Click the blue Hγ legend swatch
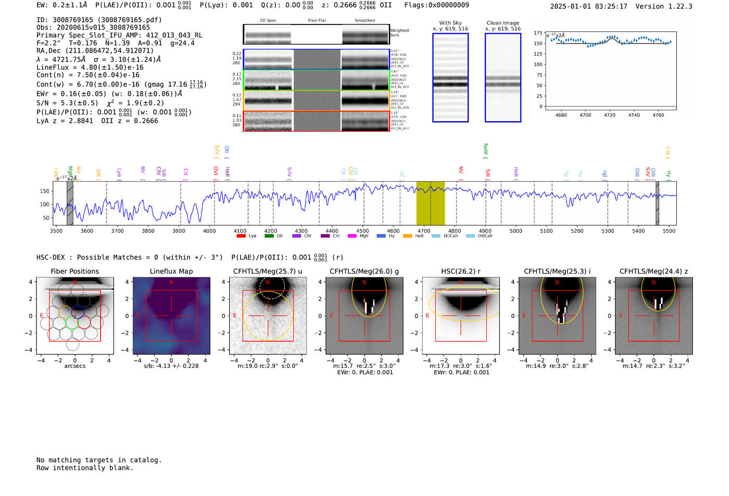The width and height of the screenshot is (729, 496). (381, 236)
